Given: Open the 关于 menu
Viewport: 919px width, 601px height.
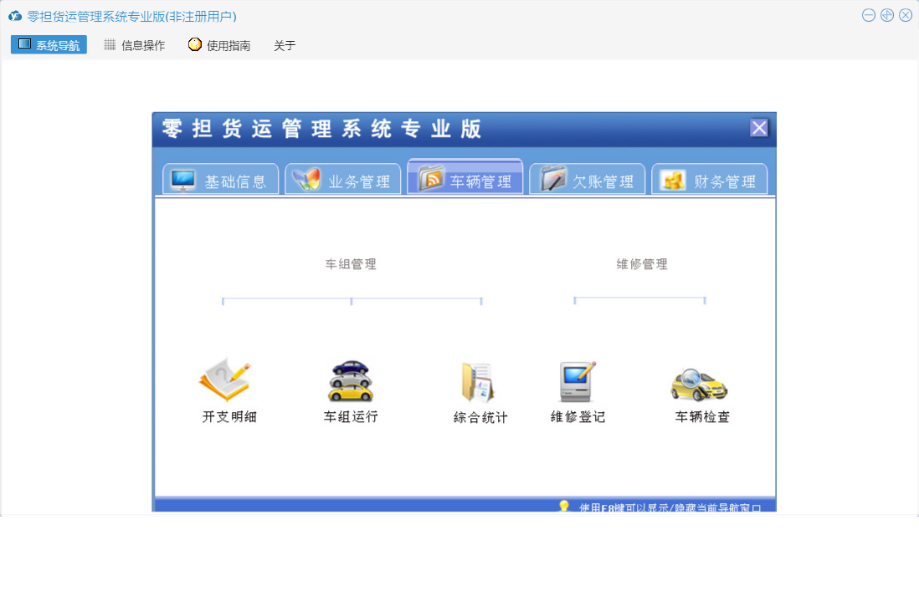Looking at the screenshot, I should [x=285, y=45].
